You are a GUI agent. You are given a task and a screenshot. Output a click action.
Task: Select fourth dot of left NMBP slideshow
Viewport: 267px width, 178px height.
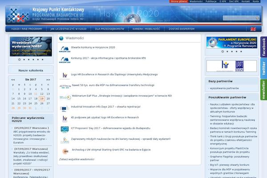(x=33, y=60)
